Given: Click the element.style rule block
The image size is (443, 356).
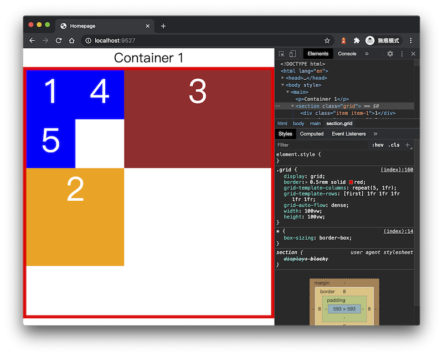Looking at the screenshot, I should coord(344,157).
